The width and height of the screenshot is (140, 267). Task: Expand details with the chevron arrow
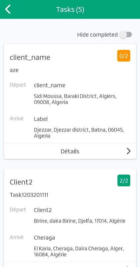[x=129, y=151]
